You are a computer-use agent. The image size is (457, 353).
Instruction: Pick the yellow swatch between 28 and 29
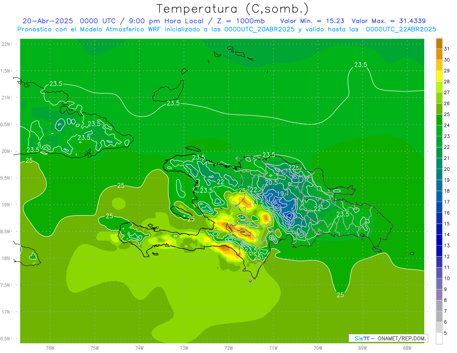pos(439,76)
